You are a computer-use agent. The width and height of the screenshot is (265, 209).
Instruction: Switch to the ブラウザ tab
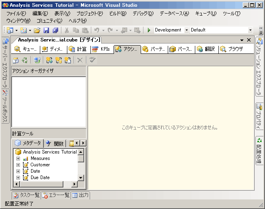point(233,49)
